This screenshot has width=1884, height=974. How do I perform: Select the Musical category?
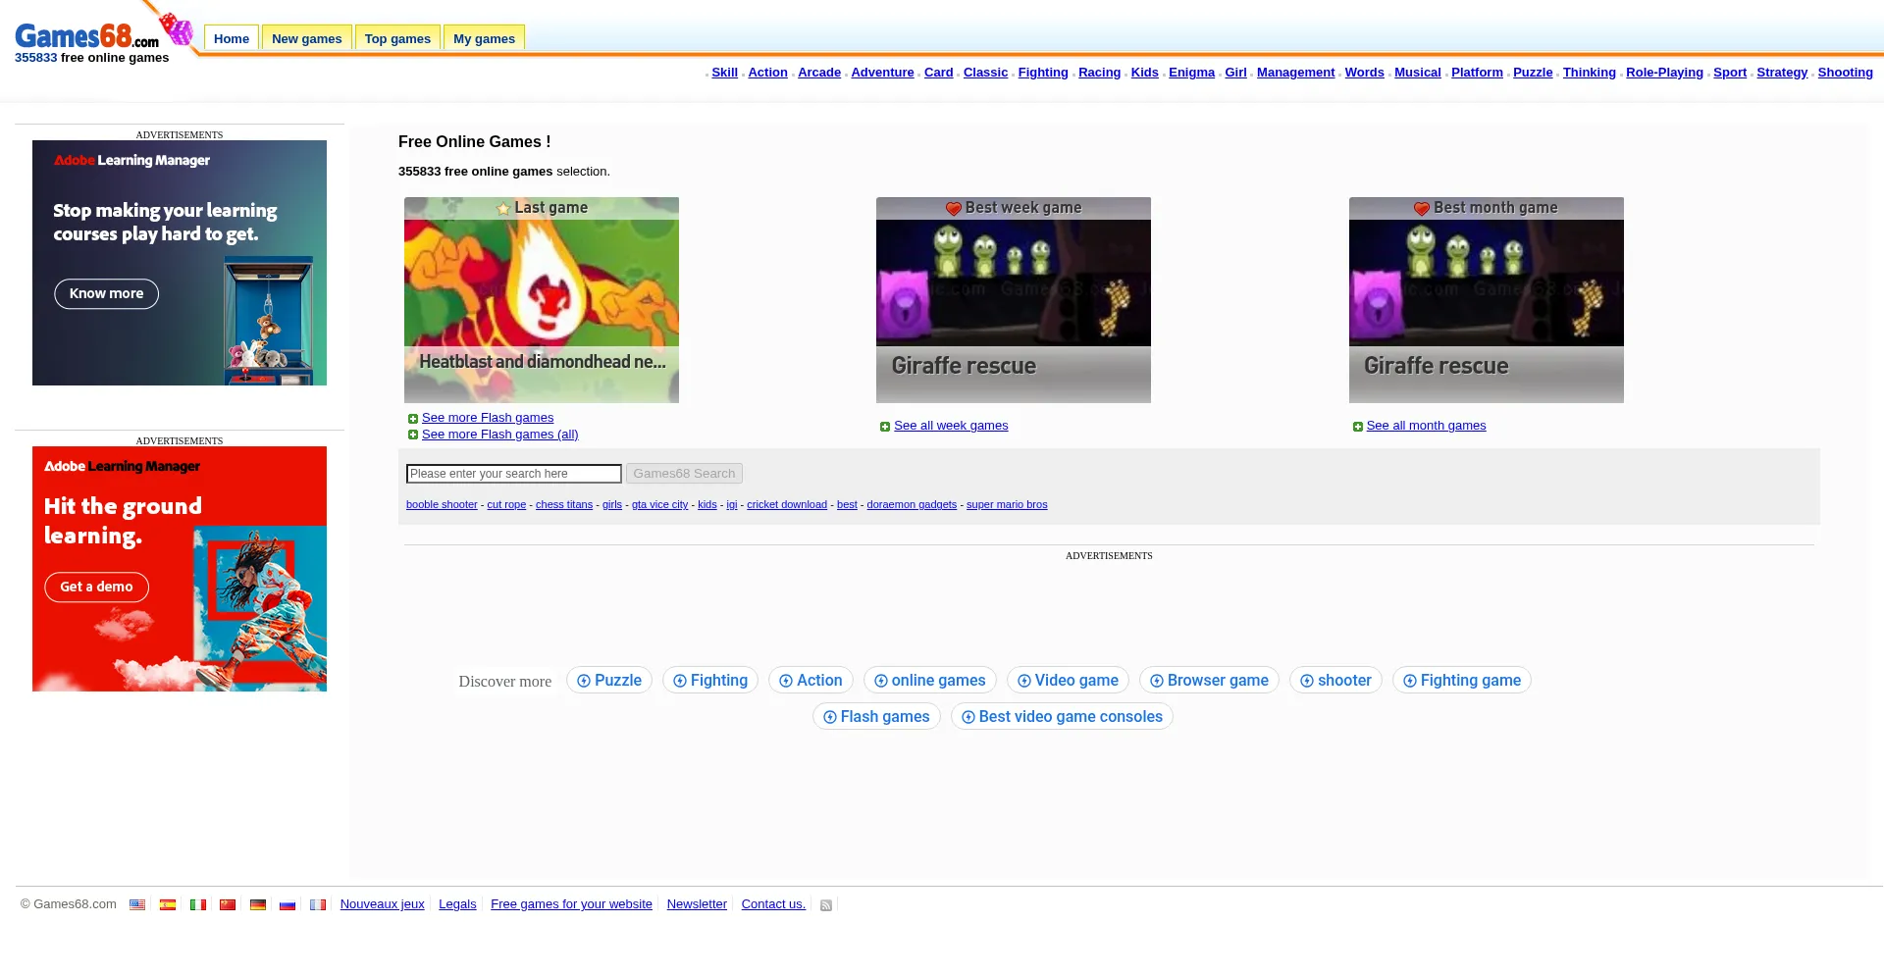coord(1418,73)
